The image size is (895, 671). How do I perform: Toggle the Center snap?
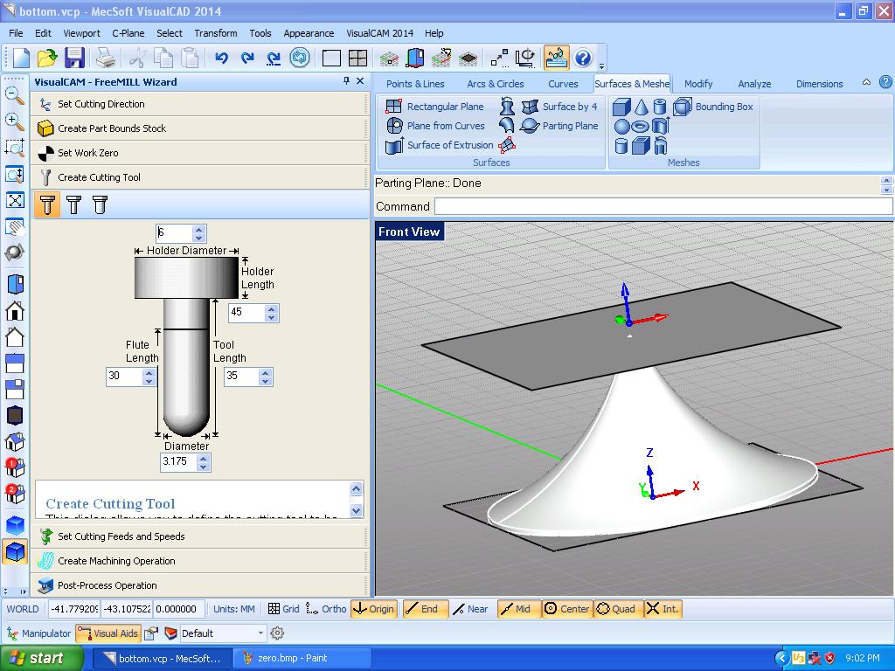pyautogui.click(x=566, y=609)
